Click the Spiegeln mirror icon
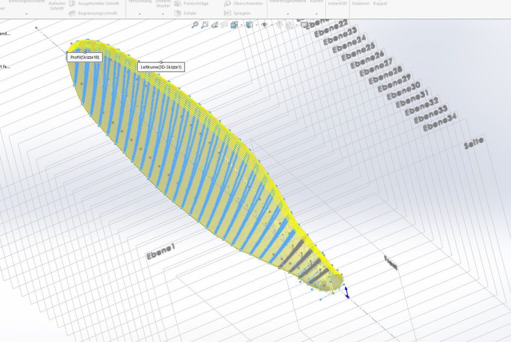This screenshot has width=511, height=342. [x=228, y=13]
